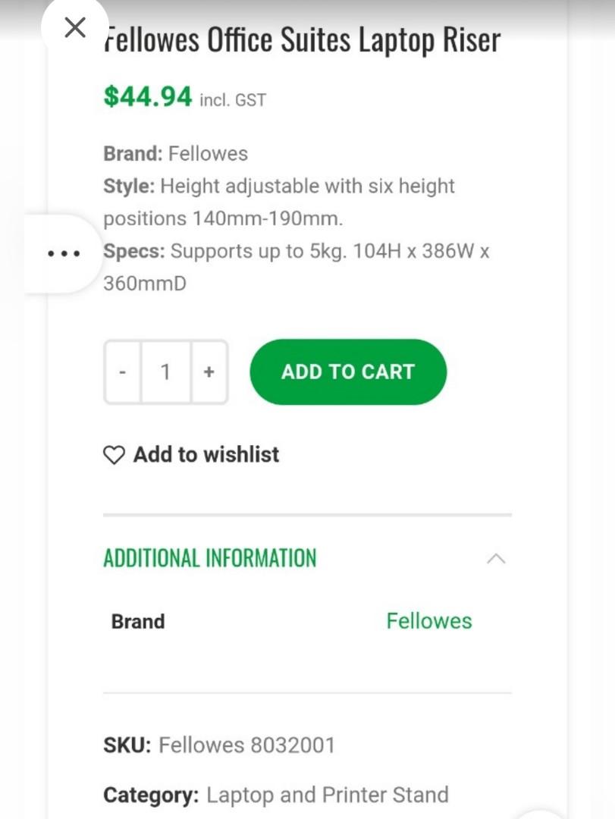615x819 pixels.
Task: Increase quantity with the plus button
Action: coord(209,372)
